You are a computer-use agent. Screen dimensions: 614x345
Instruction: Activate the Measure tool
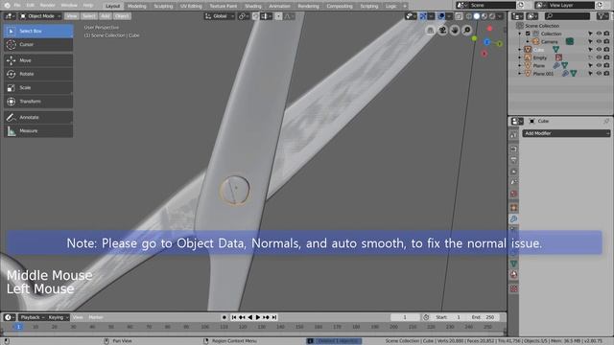tap(38, 131)
